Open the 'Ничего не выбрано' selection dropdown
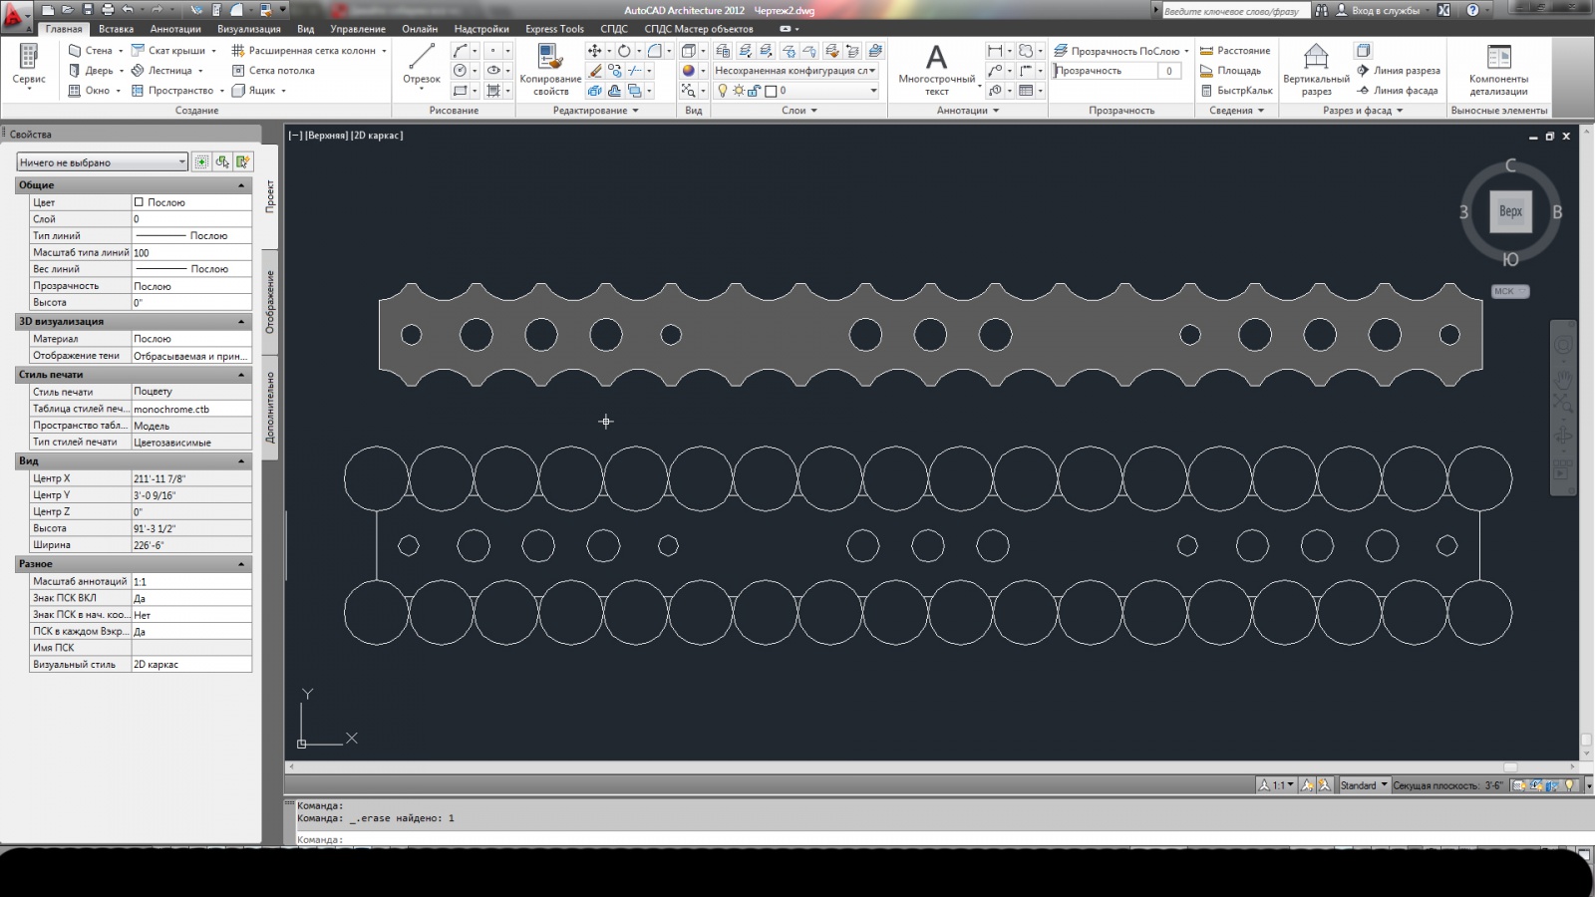 coord(102,161)
